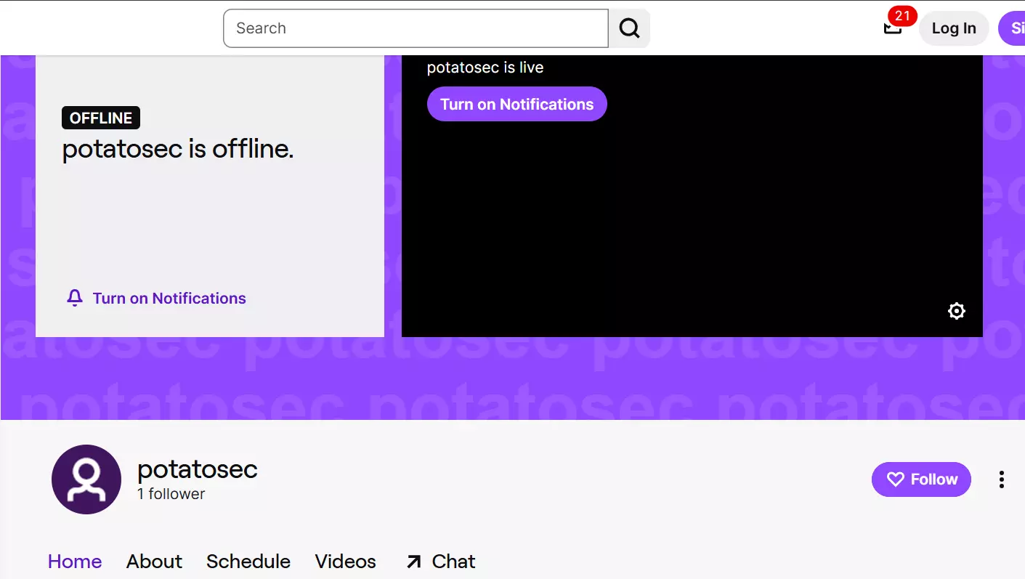Open the three-dot channel options menu

(x=1002, y=479)
